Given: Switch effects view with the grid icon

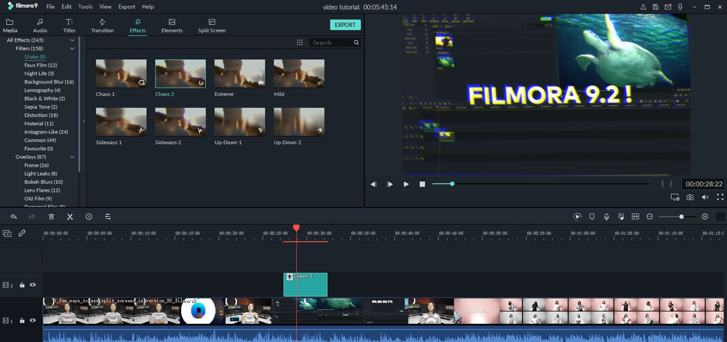Looking at the screenshot, I should [300, 42].
